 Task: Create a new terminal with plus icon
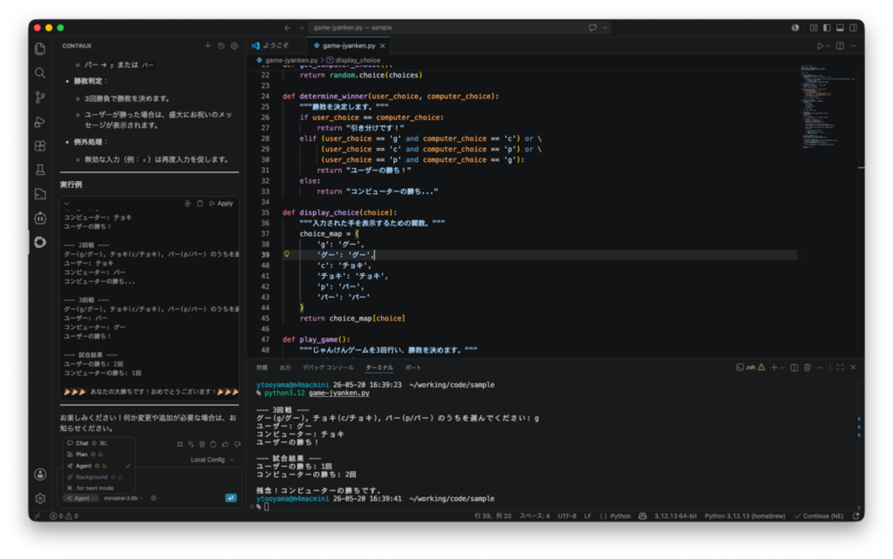774,367
